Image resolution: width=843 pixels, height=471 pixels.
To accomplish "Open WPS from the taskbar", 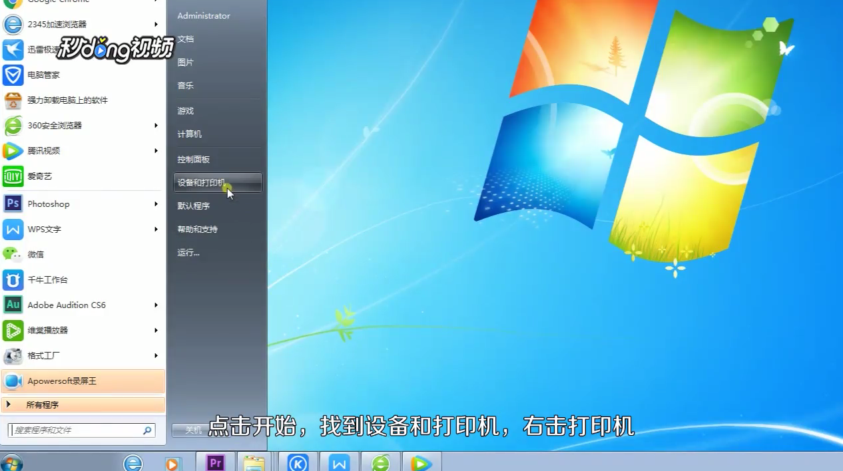I will tap(340, 462).
